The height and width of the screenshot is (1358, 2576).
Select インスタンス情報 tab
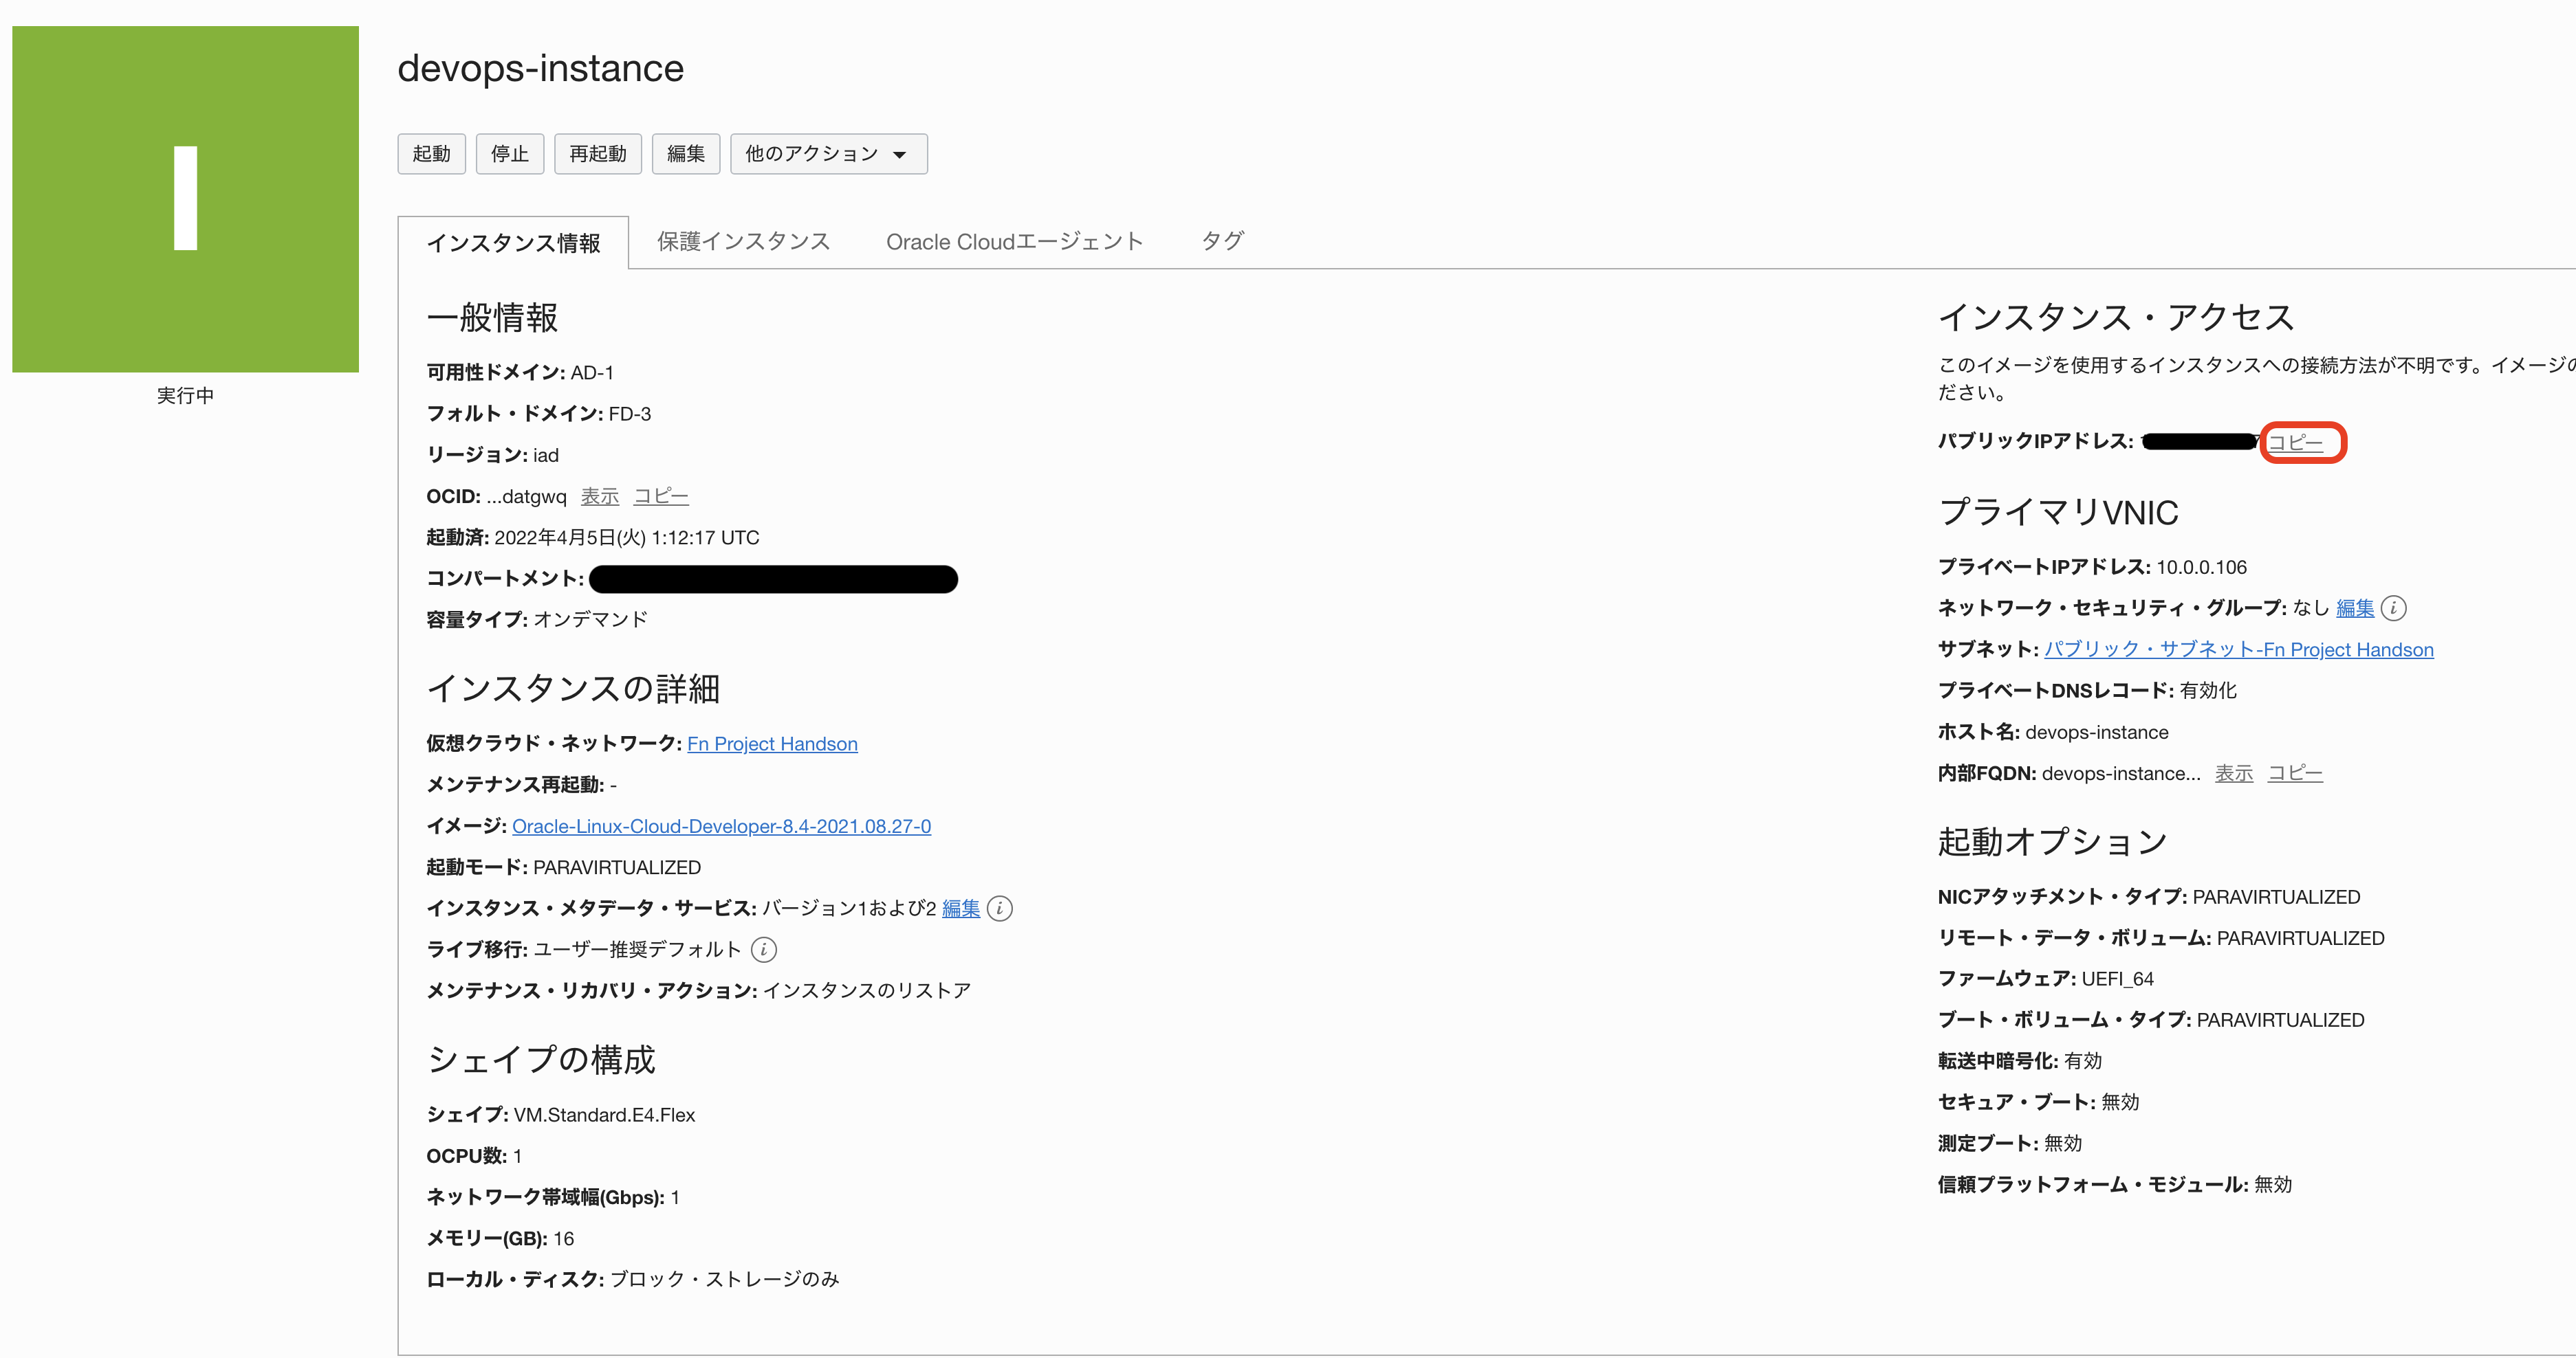click(x=513, y=243)
